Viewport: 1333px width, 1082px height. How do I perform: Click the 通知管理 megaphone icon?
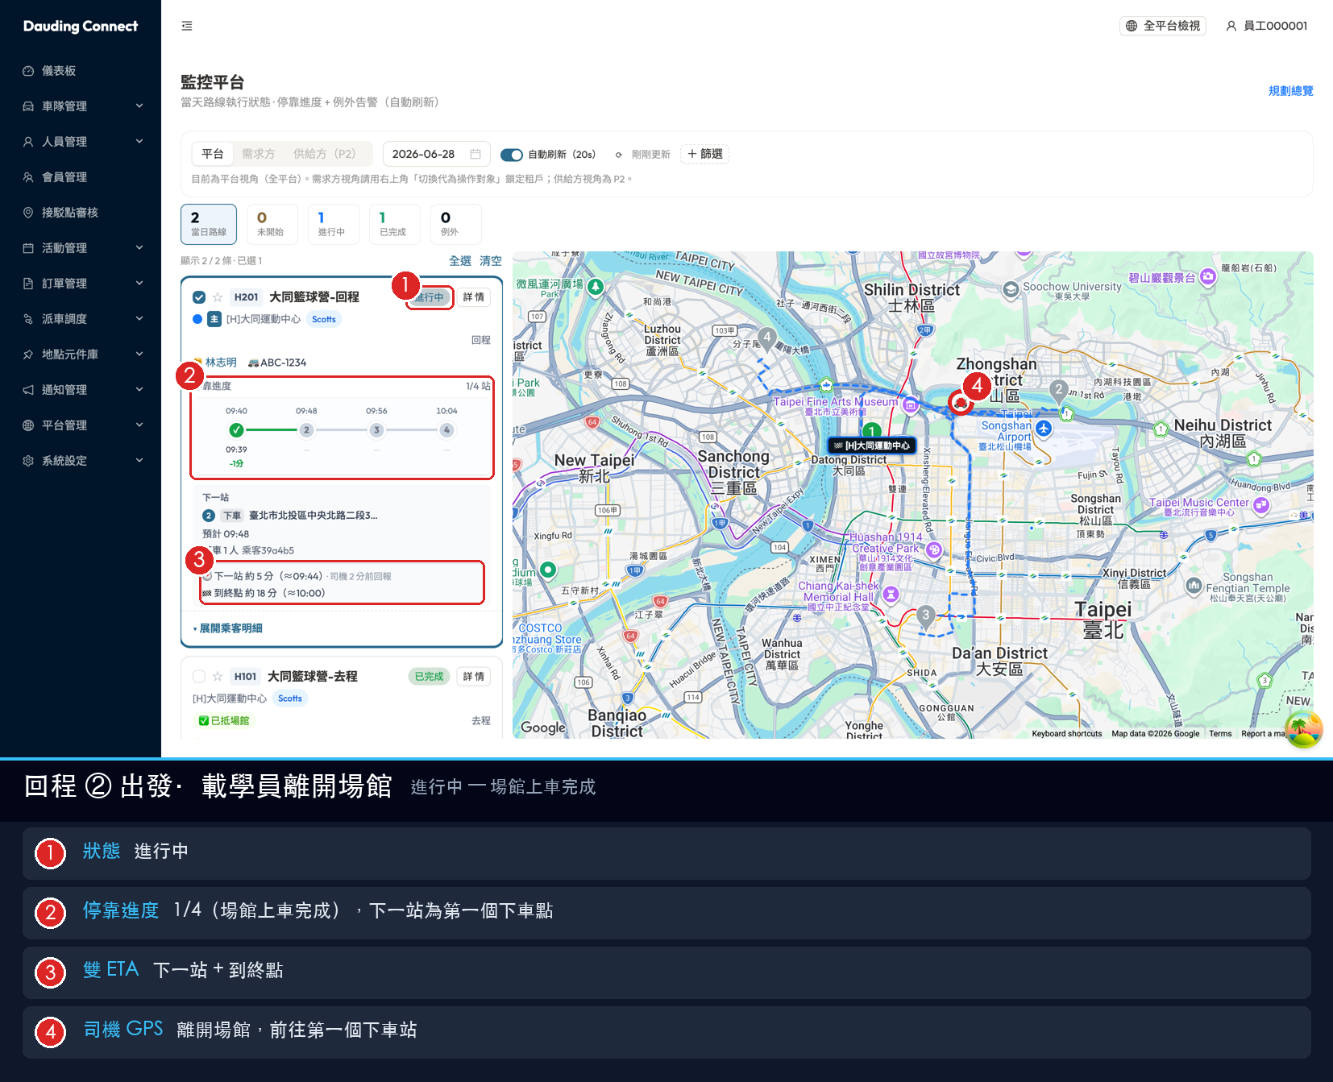(28, 390)
